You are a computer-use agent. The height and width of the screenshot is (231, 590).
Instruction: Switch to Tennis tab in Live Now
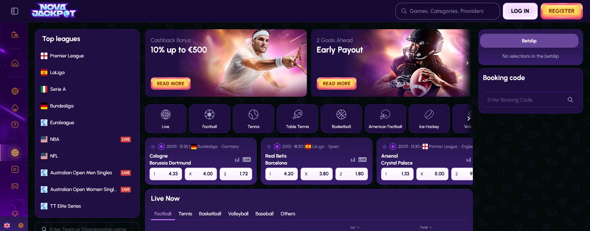tap(185, 214)
